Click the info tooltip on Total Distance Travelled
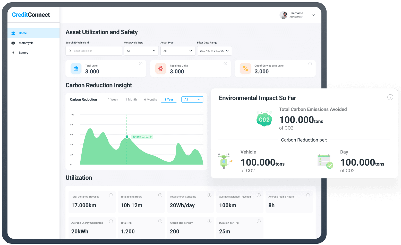Image resolution: width=401 pixels, height=245 pixels. 111,195
